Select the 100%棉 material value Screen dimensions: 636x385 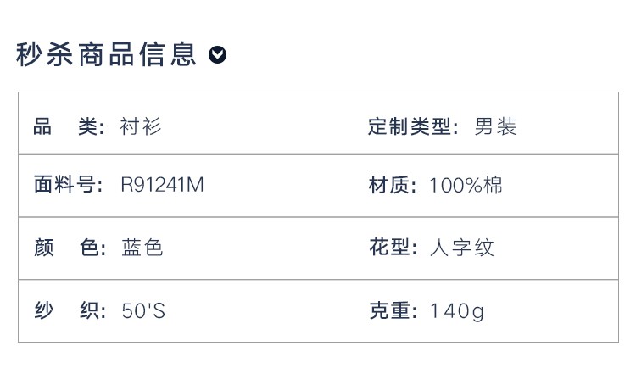[466, 185]
